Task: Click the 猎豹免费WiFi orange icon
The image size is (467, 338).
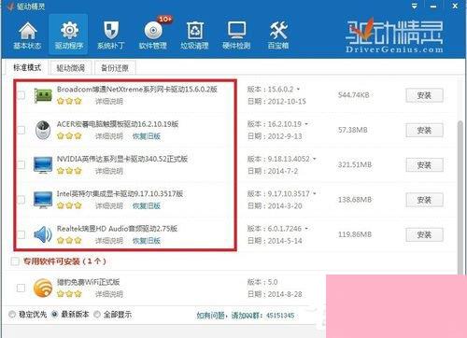Action: click(x=43, y=288)
